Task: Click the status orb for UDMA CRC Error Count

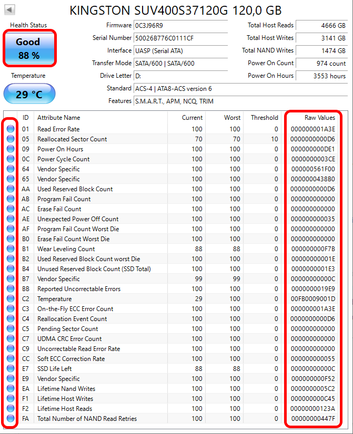Action: pyautogui.click(x=11, y=338)
